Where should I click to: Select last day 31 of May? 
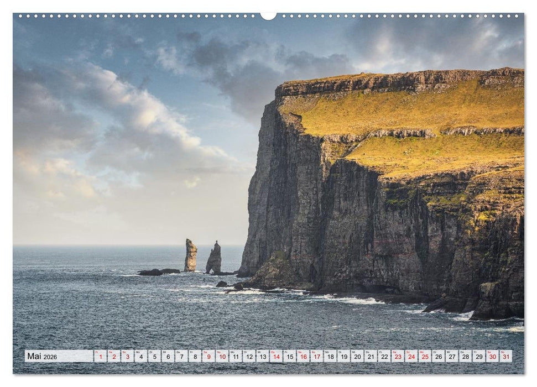(505, 357)
